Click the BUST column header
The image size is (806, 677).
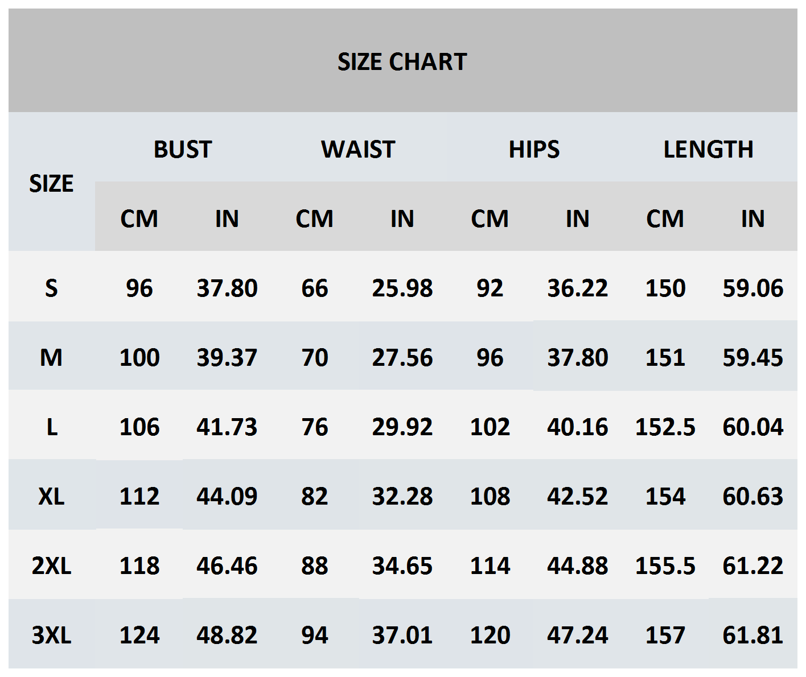click(183, 149)
